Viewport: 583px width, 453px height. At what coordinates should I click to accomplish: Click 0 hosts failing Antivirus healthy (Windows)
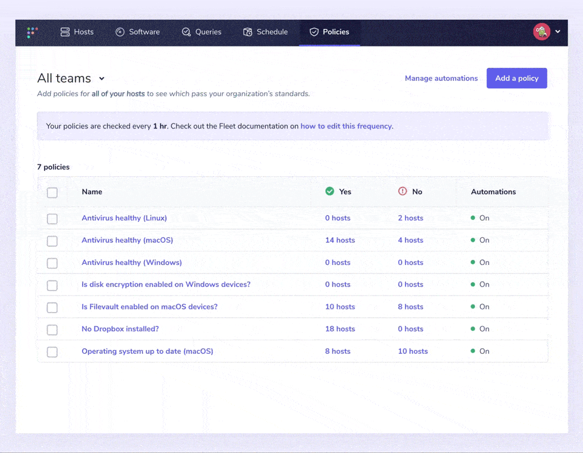411,262
